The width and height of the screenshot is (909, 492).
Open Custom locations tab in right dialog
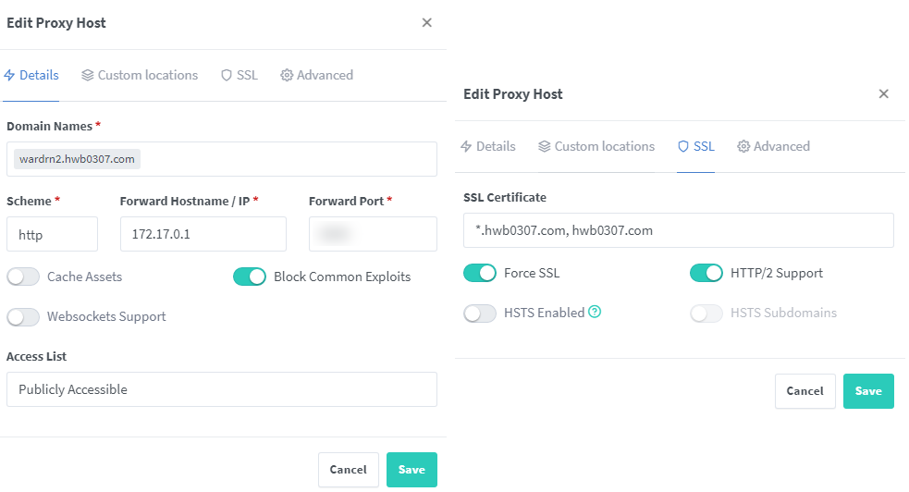(x=596, y=146)
